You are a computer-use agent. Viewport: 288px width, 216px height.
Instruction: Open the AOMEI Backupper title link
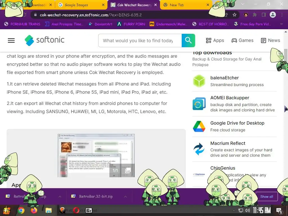(229, 98)
